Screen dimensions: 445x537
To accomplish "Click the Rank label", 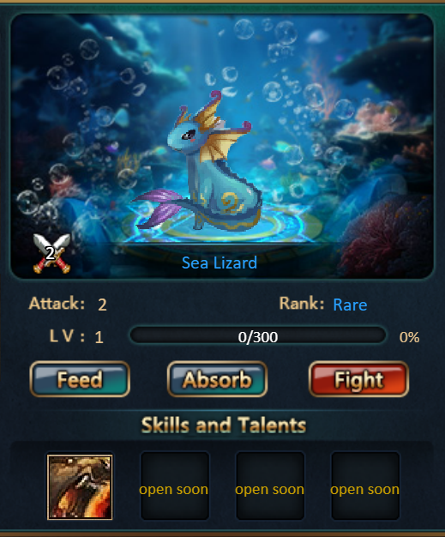I will (x=301, y=304).
